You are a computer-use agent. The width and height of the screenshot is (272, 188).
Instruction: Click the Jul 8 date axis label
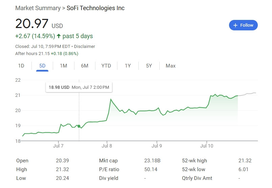click(107, 146)
